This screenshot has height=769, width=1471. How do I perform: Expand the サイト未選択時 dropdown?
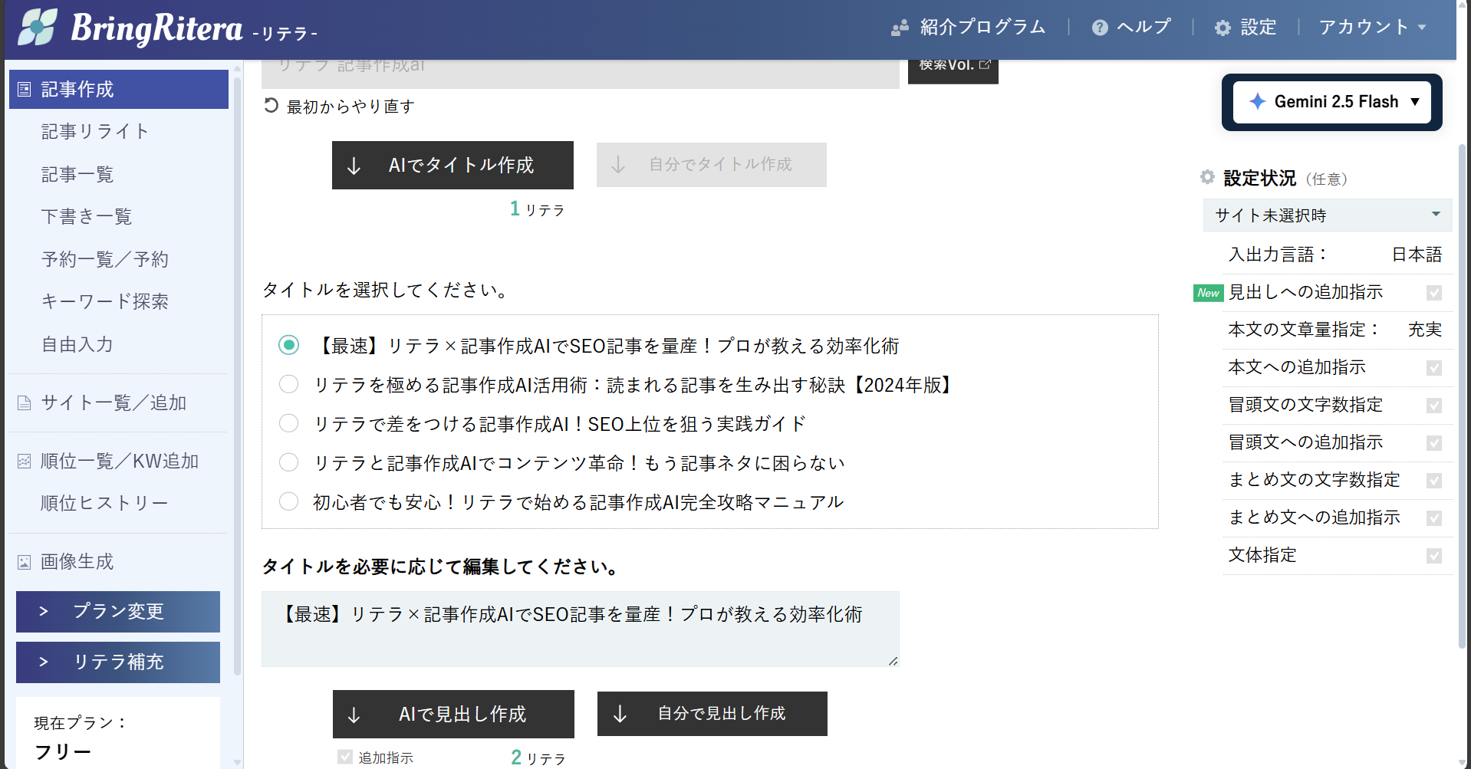click(1327, 215)
